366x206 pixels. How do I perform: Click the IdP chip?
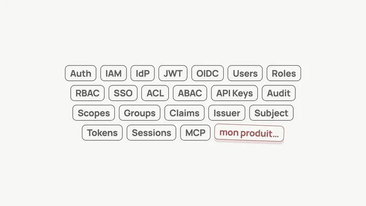point(142,73)
